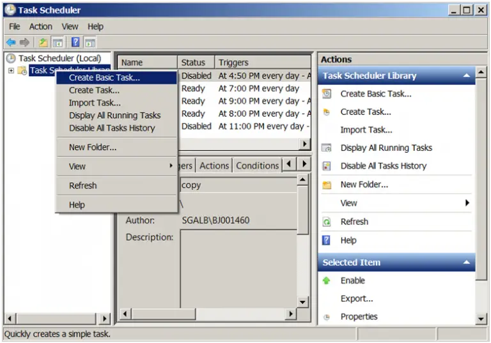Image resolution: width=491 pixels, height=343 pixels.
Task: Select the Ready task triggered at 8:00 PM
Action: [245, 114]
